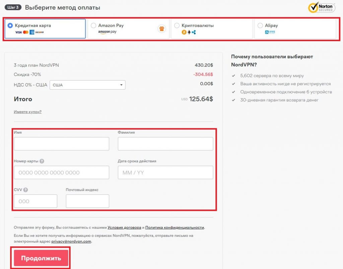Viewport: 343px width, 269px height.
Task: Focus the Фамилия input field
Action: click(x=165, y=144)
